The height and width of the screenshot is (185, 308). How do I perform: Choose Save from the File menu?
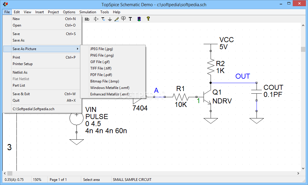pyautogui.click(x=42, y=34)
